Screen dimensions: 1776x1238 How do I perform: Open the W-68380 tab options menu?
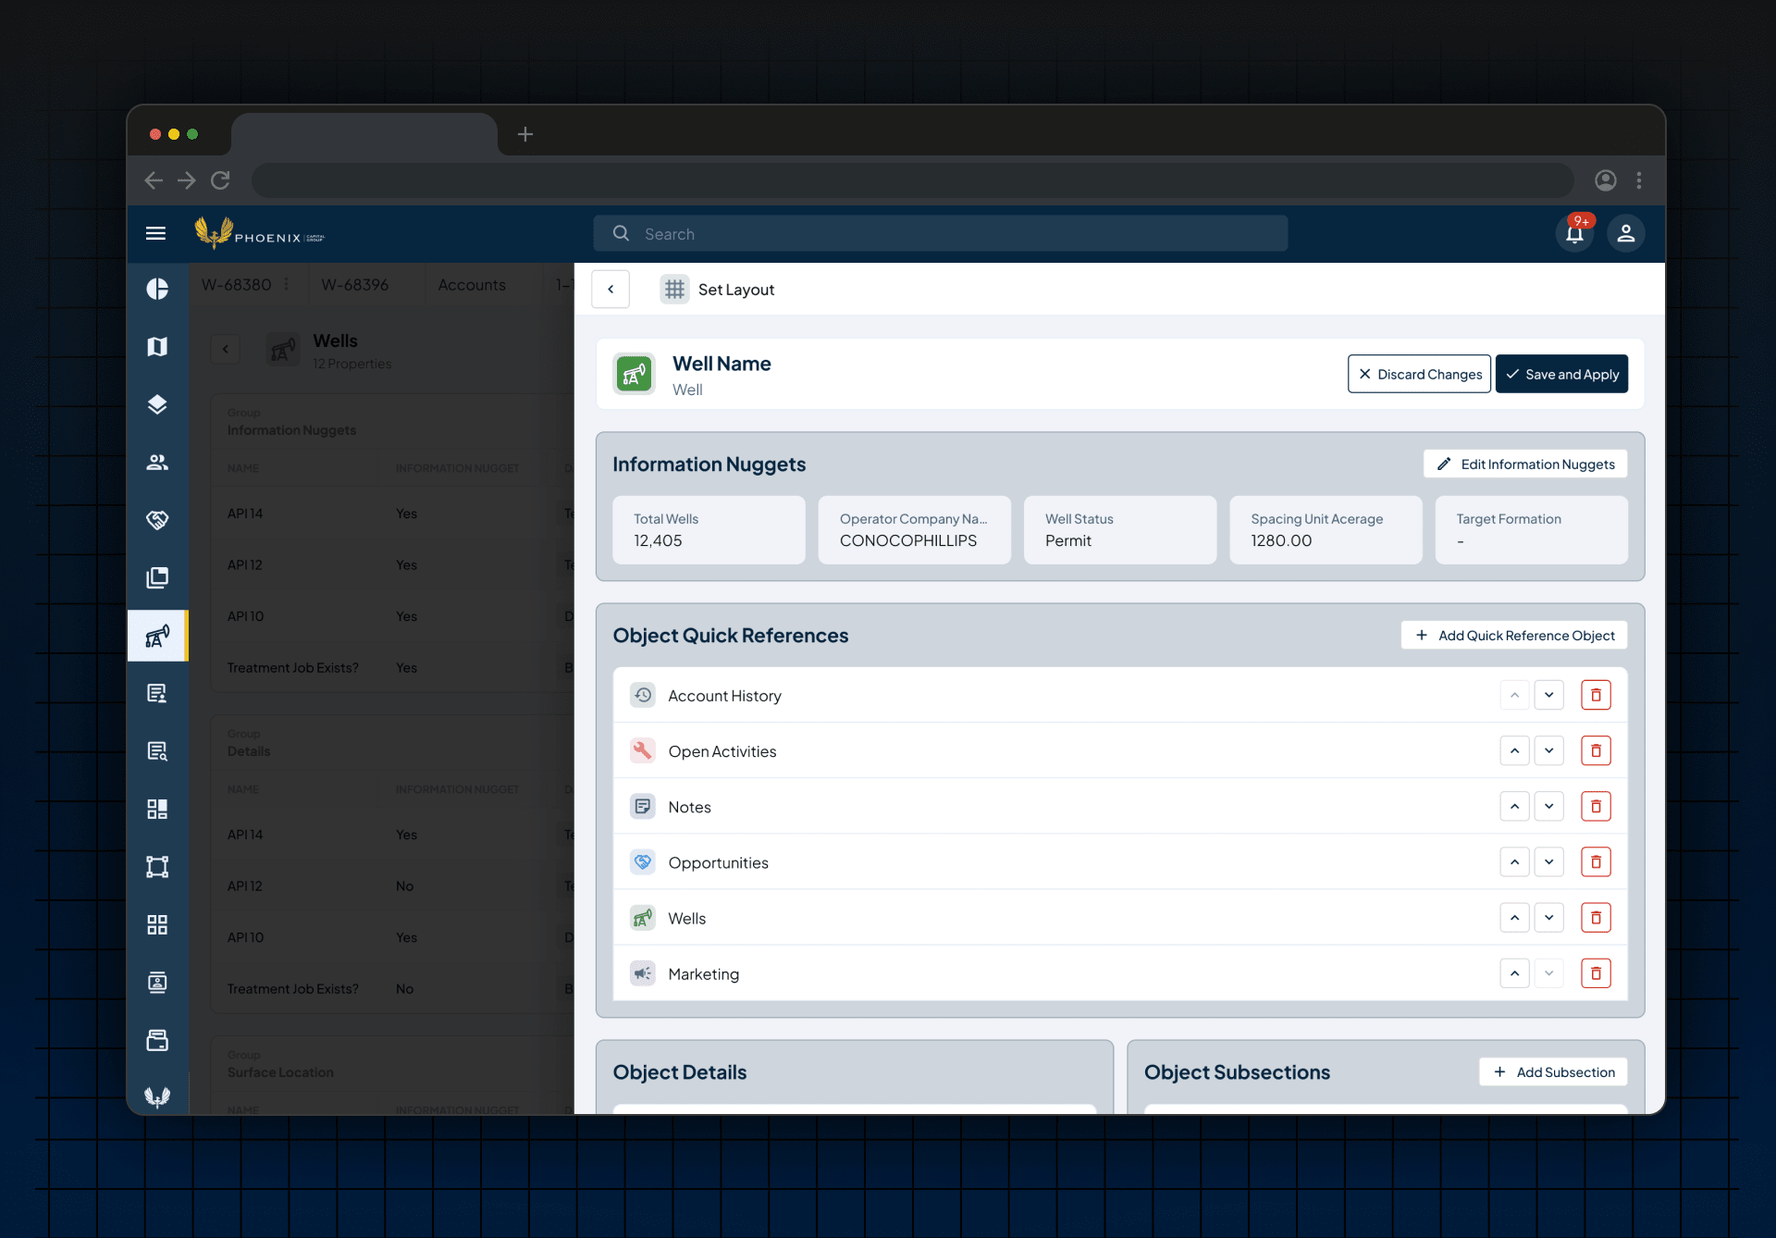(x=287, y=284)
